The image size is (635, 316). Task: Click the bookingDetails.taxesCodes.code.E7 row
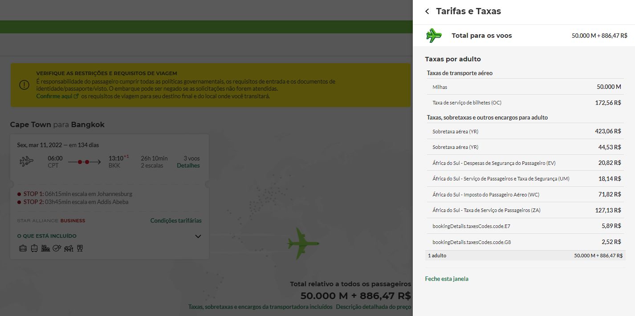tap(525, 226)
